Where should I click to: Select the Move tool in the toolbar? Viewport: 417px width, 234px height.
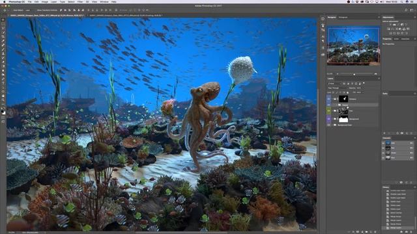[3, 20]
